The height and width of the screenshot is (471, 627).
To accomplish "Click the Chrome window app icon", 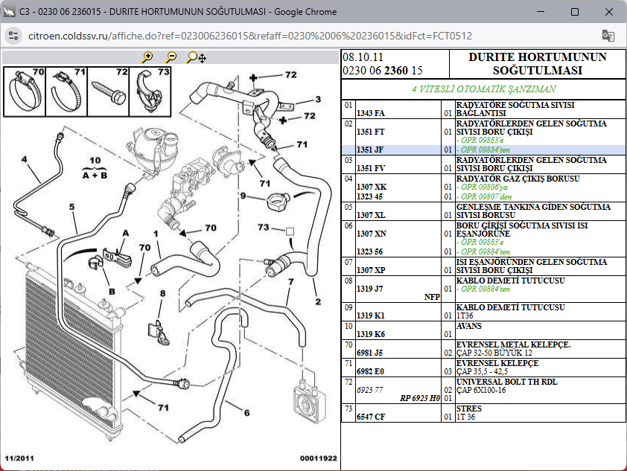I will click(9, 12).
